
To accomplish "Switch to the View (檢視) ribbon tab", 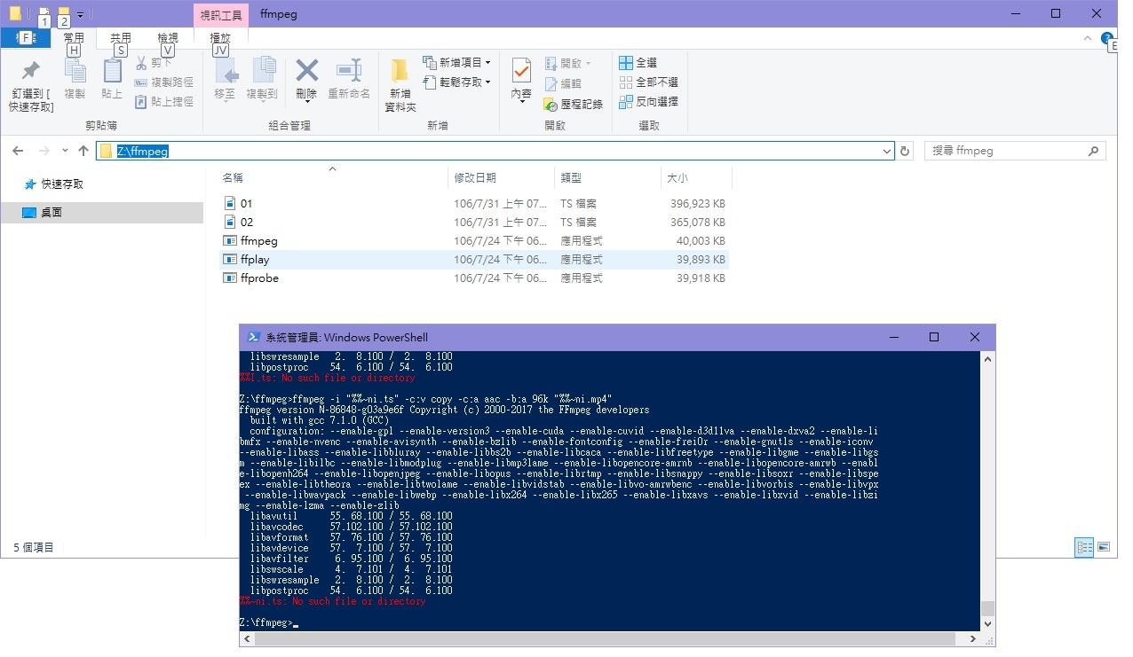I will tap(168, 38).
